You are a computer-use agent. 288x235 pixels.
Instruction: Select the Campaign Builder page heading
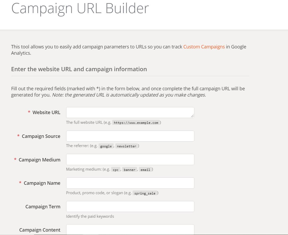pyautogui.click(x=80, y=8)
